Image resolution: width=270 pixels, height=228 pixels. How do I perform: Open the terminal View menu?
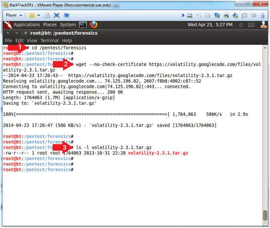tap(32, 41)
